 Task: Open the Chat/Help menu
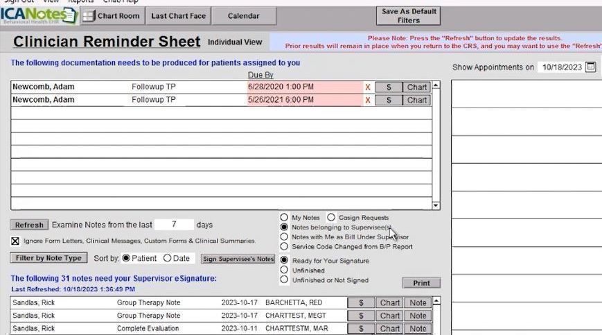(121, 1)
